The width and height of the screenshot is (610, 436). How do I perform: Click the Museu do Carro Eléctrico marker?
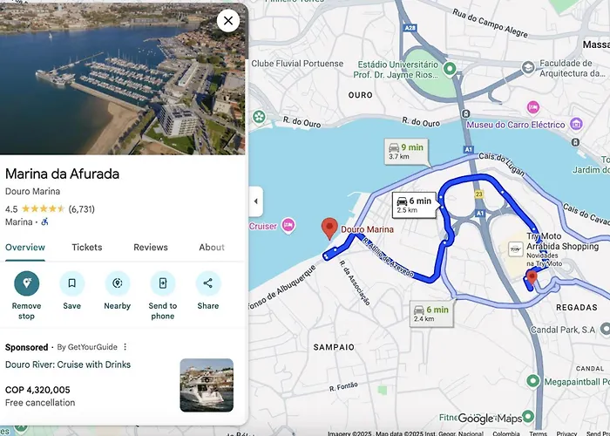576,125
